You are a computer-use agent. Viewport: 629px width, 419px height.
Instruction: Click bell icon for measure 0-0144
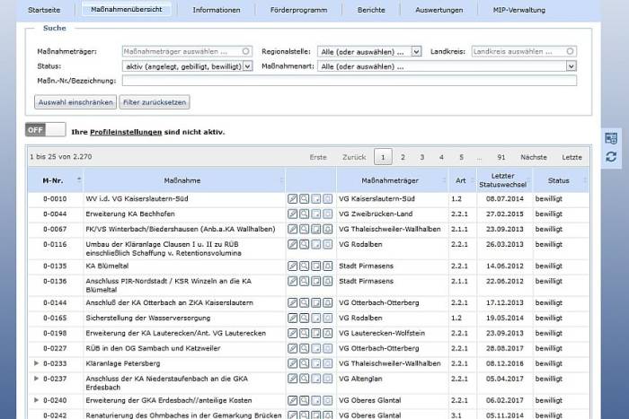327,303
